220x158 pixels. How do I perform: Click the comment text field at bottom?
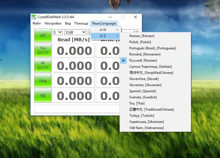(x=77, y=109)
